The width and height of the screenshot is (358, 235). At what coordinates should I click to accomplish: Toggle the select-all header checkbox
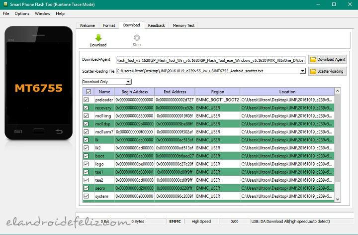tap(89, 92)
